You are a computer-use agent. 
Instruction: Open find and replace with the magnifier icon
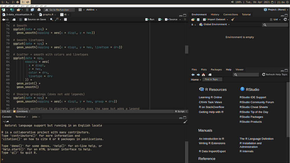click(52, 20)
